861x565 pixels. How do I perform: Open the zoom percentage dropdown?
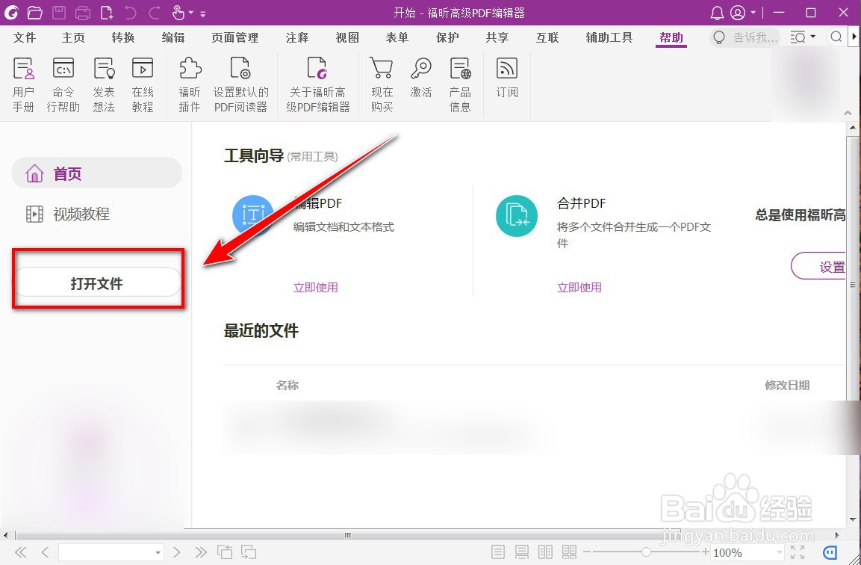coord(780,552)
